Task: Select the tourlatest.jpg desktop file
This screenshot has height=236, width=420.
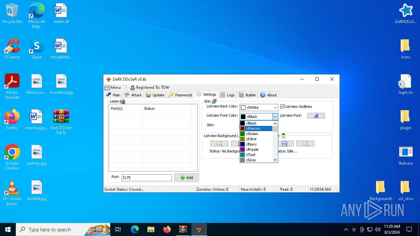Action: tap(61, 84)
